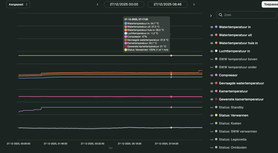The image size is (278, 153).
Task: Select the Kamertemperatuur legend label
Action: pos(233,91)
